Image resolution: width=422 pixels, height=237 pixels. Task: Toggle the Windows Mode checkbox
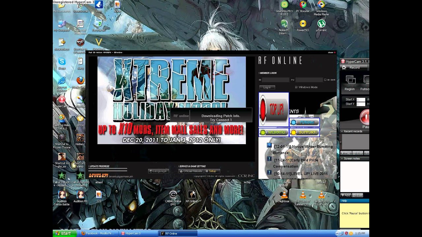point(296,87)
